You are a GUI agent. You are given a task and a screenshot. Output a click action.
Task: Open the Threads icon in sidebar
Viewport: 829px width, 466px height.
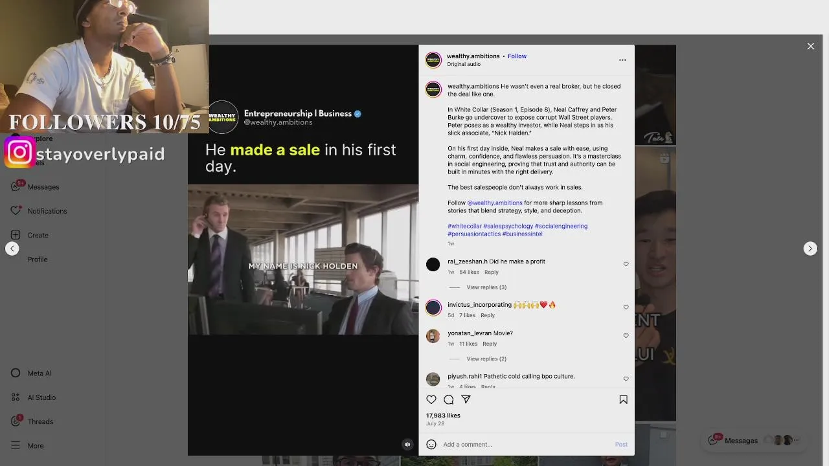coord(16,421)
